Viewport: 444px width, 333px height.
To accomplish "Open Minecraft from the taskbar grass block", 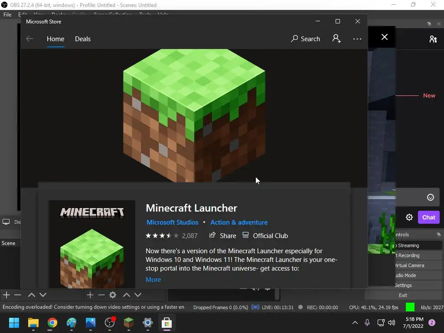I will [x=129, y=323].
